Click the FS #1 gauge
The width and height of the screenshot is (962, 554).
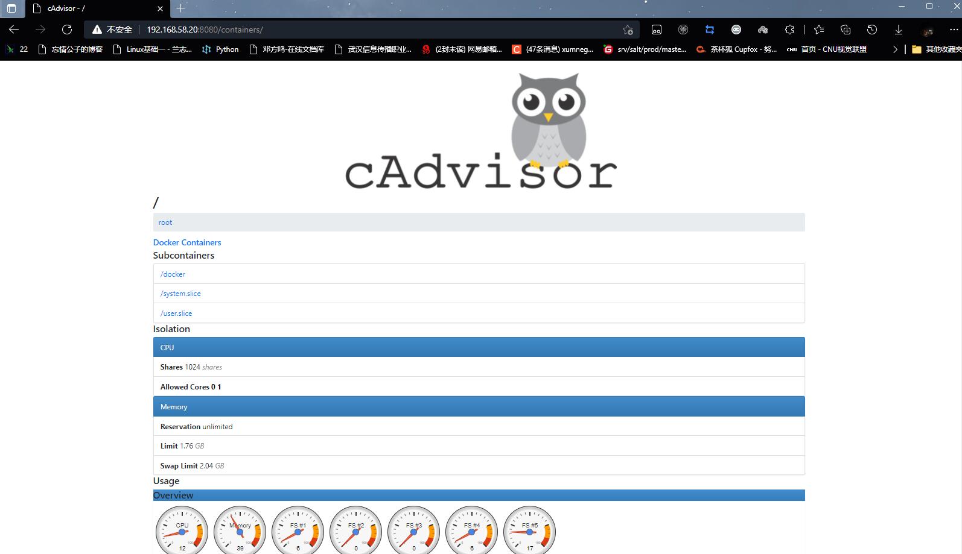(298, 530)
